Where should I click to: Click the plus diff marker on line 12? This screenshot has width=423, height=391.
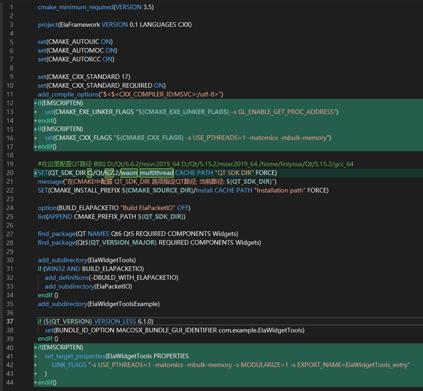(36, 103)
